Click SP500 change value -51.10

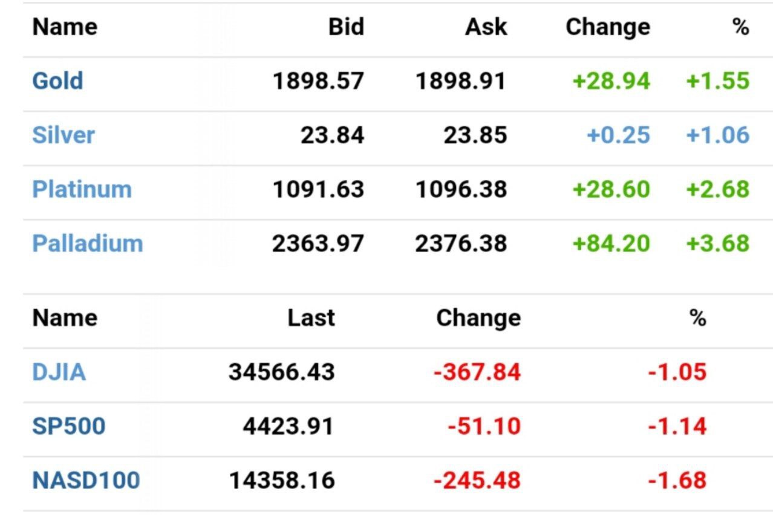(484, 427)
